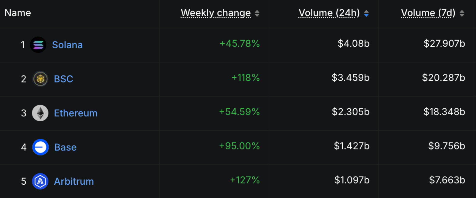Click the Arbitrum chain logo icon
The width and height of the screenshot is (476, 198).
(40, 181)
